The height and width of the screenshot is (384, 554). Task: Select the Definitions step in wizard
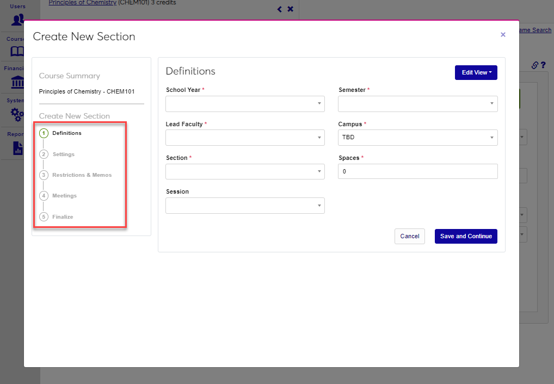pos(66,133)
